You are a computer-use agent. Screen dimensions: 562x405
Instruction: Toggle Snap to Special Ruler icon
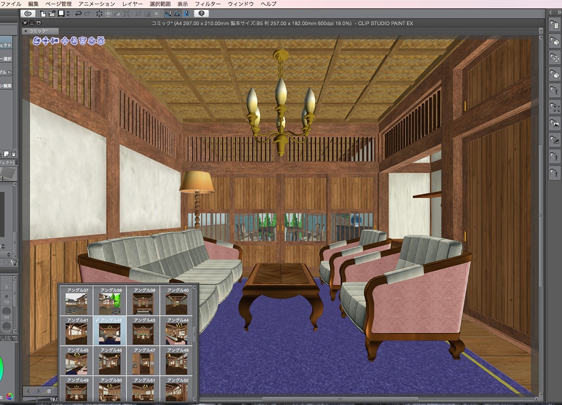[x=177, y=13]
